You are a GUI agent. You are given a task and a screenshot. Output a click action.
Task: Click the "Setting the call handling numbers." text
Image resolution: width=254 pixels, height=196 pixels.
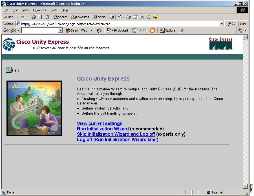(x=109, y=113)
